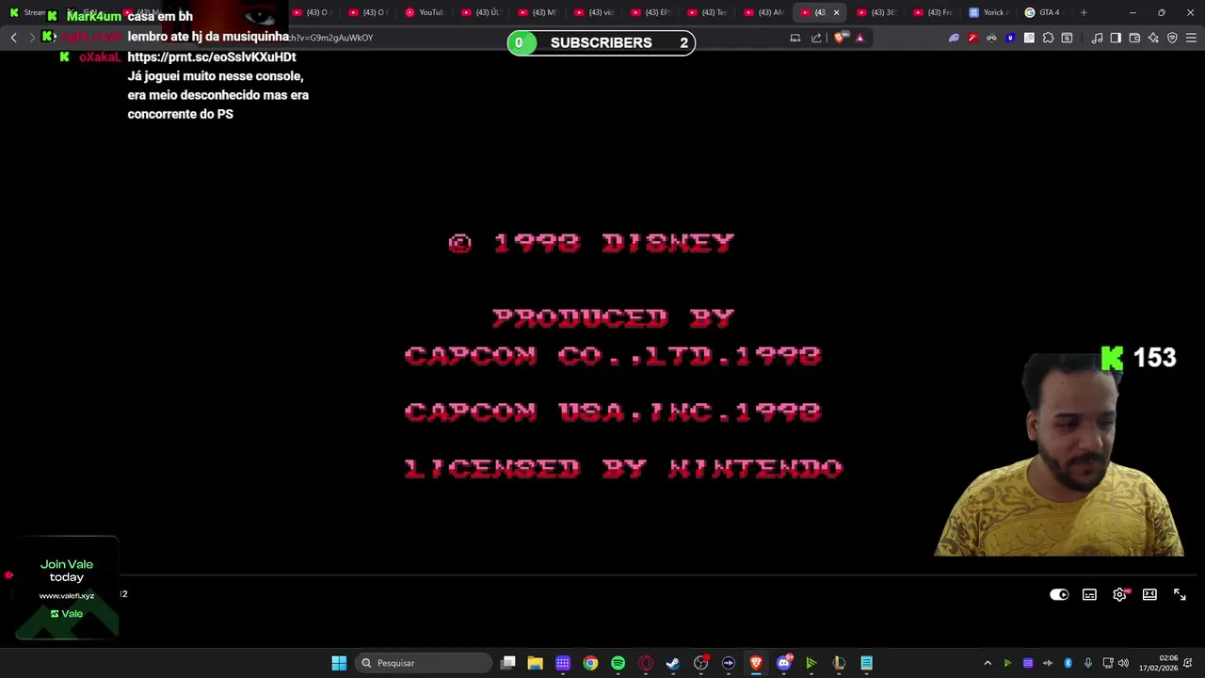
Task: Open the Extensions puzzle piece icon
Action: [x=1048, y=38]
